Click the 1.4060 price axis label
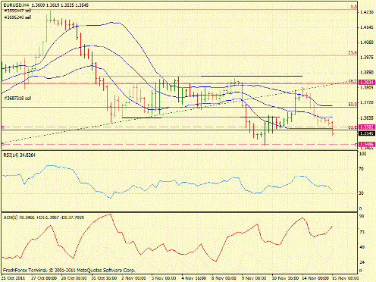 (367, 42)
